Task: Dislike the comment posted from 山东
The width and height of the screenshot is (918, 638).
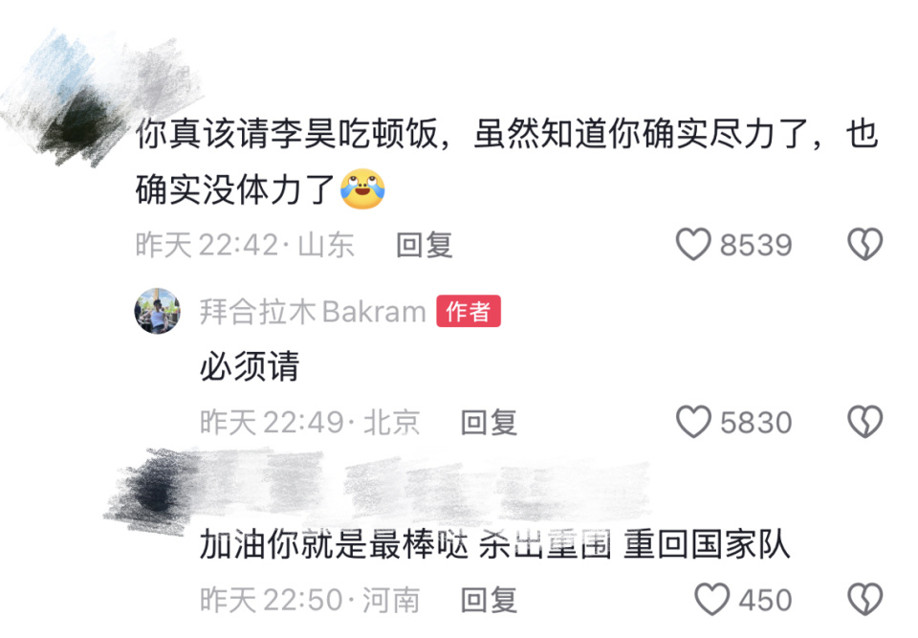Action: (864, 244)
